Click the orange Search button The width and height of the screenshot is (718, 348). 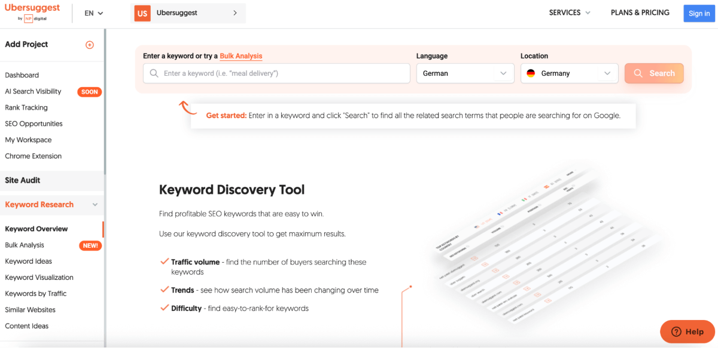[654, 73]
